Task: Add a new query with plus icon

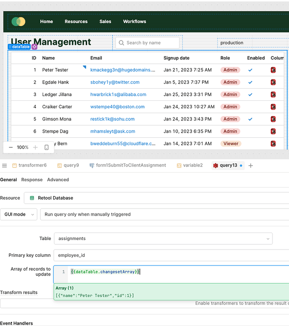Action: (251, 166)
